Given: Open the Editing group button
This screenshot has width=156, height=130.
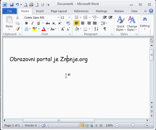Looking at the screenshot, I should (145, 23).
